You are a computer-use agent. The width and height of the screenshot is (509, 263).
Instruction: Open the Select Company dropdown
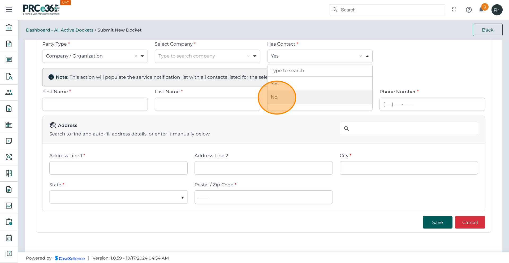(255, 56)
